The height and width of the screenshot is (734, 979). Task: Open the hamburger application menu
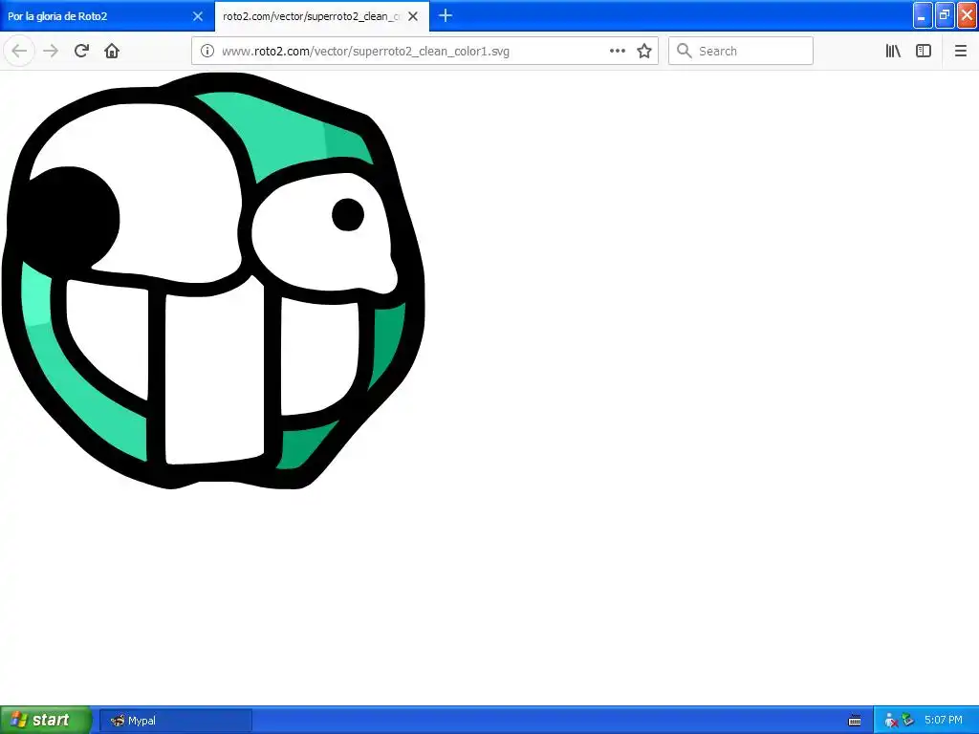pyautogui.click(x=960, y=51)
